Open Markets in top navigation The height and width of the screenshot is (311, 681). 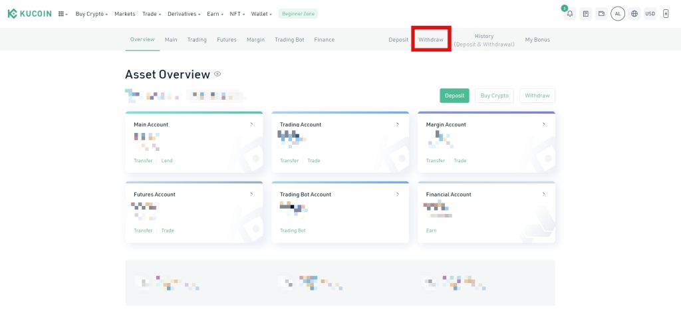click(x=124, y=14)
